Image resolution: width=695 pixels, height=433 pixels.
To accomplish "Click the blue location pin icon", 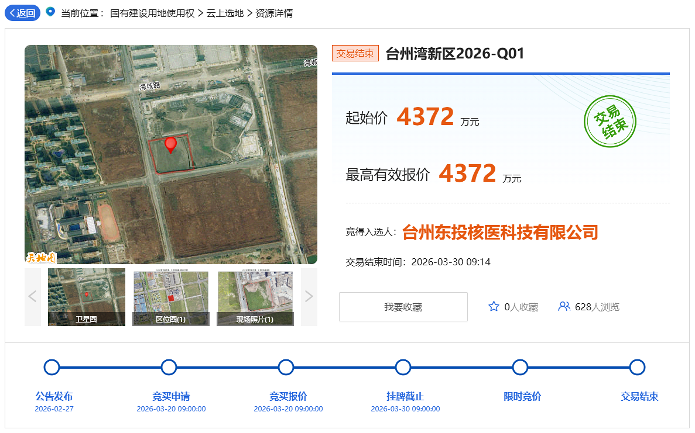I will (x=50, y=12).
